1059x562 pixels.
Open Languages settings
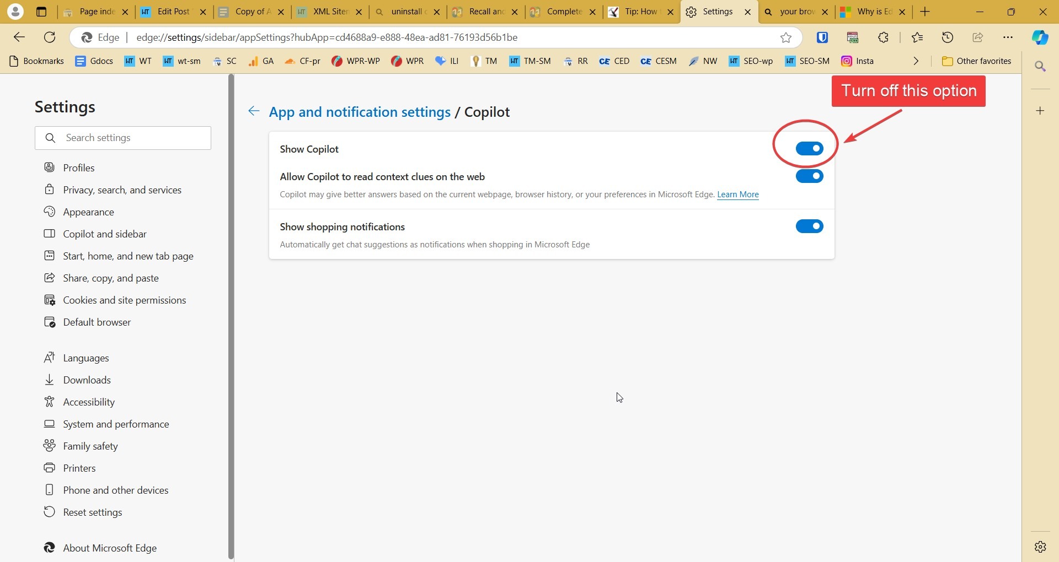(86, 358)
